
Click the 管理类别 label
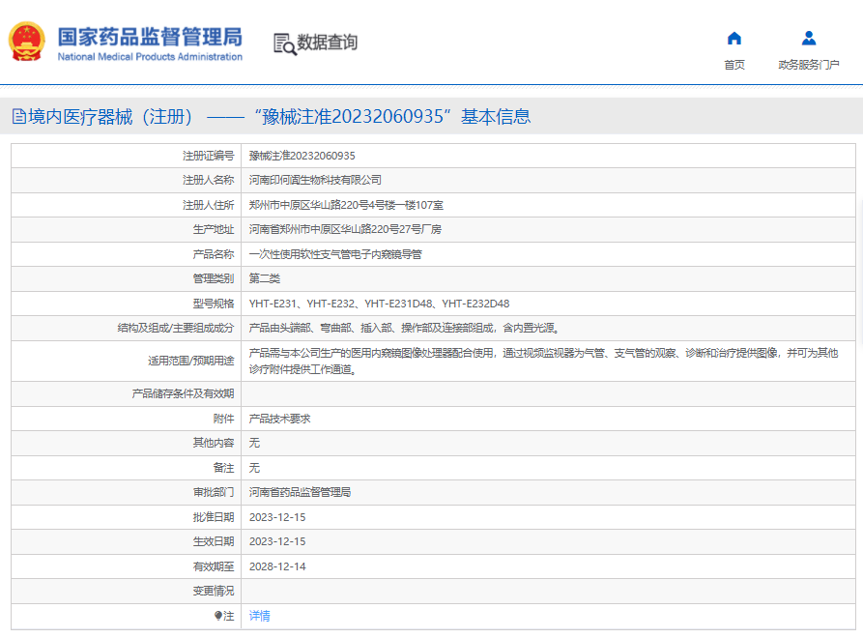(x=213, y=278)
